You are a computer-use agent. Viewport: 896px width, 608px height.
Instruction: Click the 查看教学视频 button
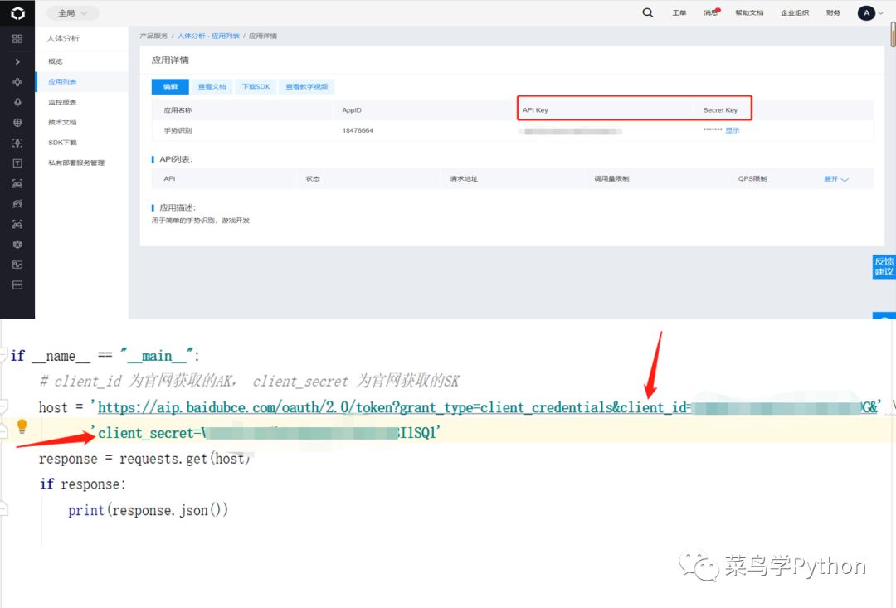click(307, 87)
